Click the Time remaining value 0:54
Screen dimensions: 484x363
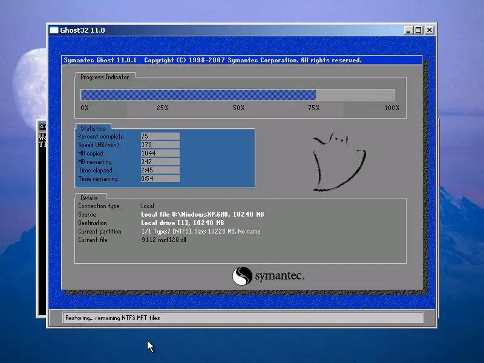click(160, 178)
